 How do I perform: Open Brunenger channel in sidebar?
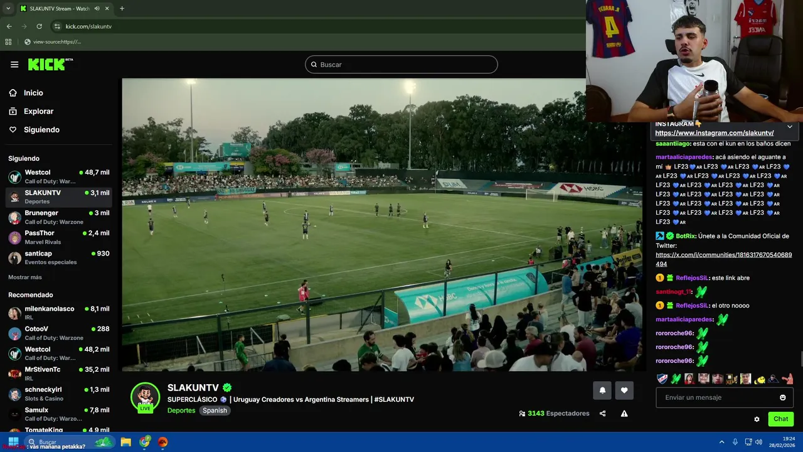[59, 217]
